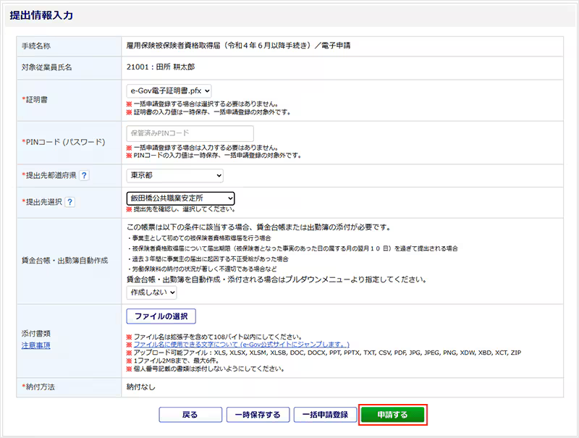Focus the PINコード password field

tap(190, 133)
